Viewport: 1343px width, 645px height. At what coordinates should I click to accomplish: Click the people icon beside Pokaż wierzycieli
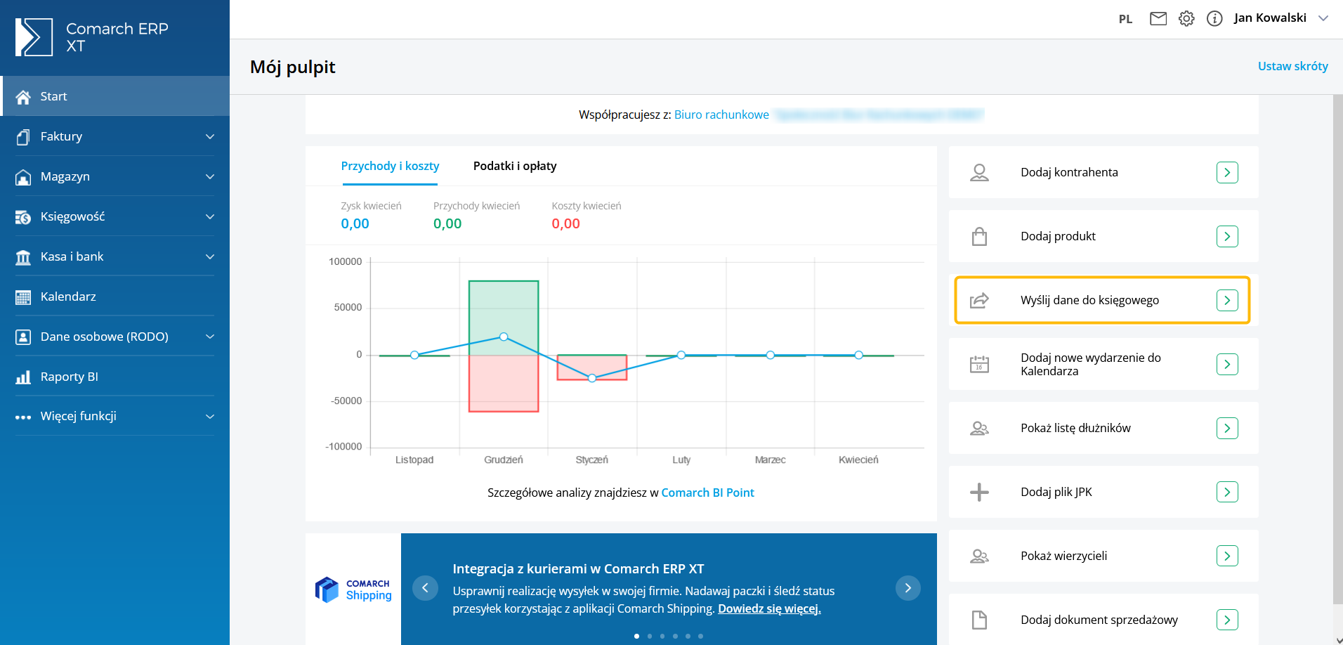click(x=979, y=556)
